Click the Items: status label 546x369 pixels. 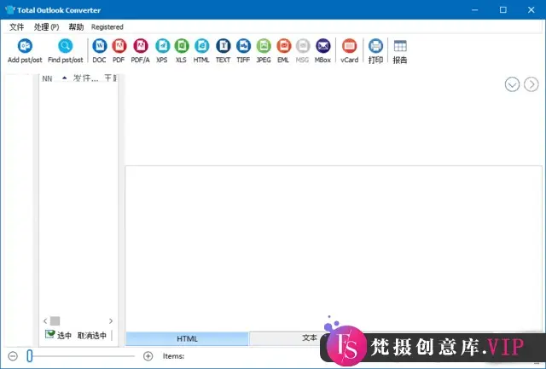pyautogui.click(x=173, y=356)
